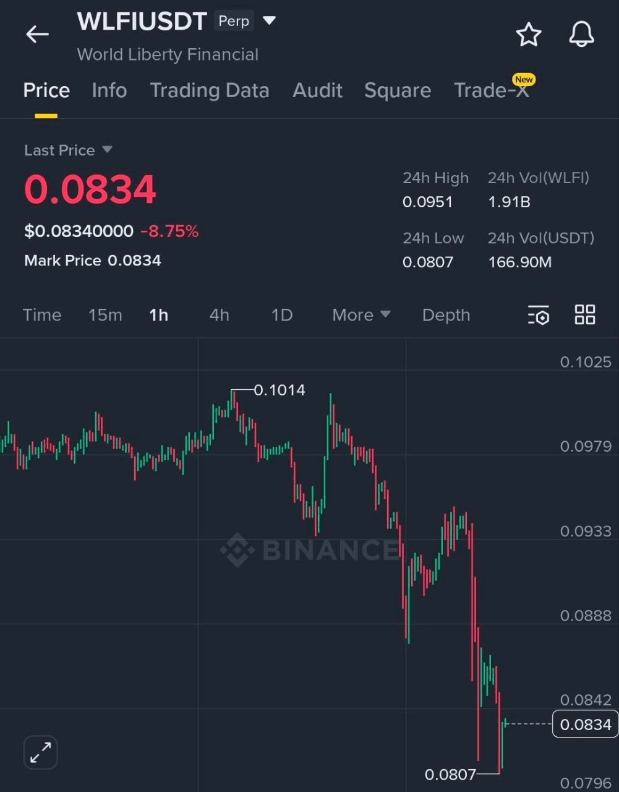Select the 1D chart interval
Viewport: 619px width, 792px height.
coord(282,315)
